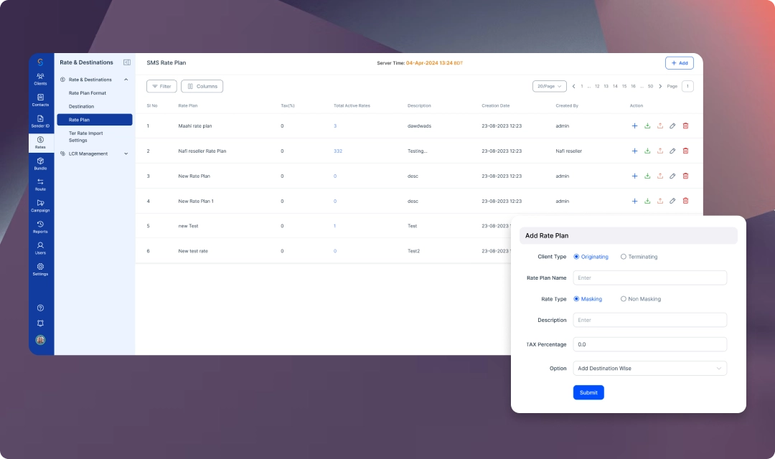Click the red delete icon for Maahi rate plan
This screenshot has width=775, height=459.
click(685, 126)
